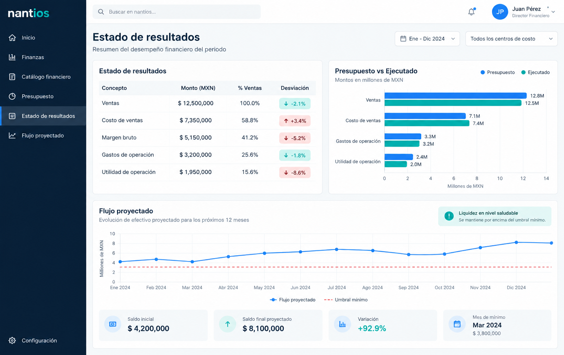This screenshot has height=355, width=564.
Task: Open the Ene - Dic 2024 period dropdown
Action: point(427,39)
